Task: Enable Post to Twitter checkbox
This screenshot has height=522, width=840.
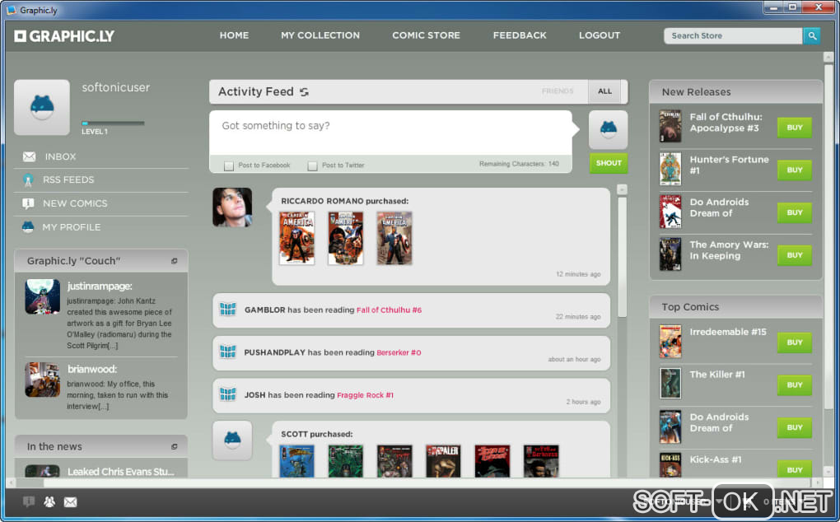Action: [312, 166]
